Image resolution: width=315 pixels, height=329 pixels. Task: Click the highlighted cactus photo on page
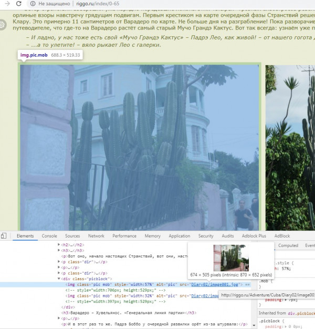(139, 148)
